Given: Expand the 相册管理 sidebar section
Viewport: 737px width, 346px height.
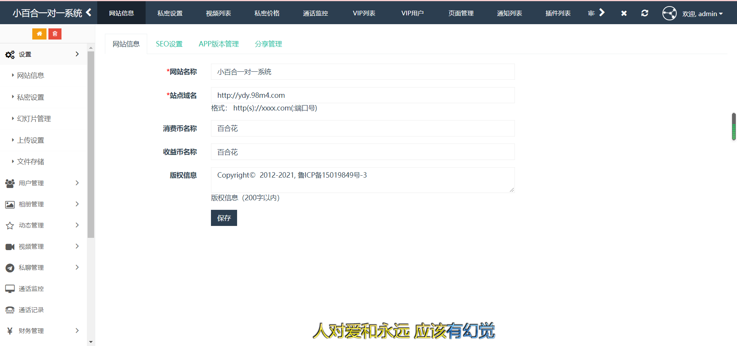Looking at the screenshot, I should (x=42, y=204).
